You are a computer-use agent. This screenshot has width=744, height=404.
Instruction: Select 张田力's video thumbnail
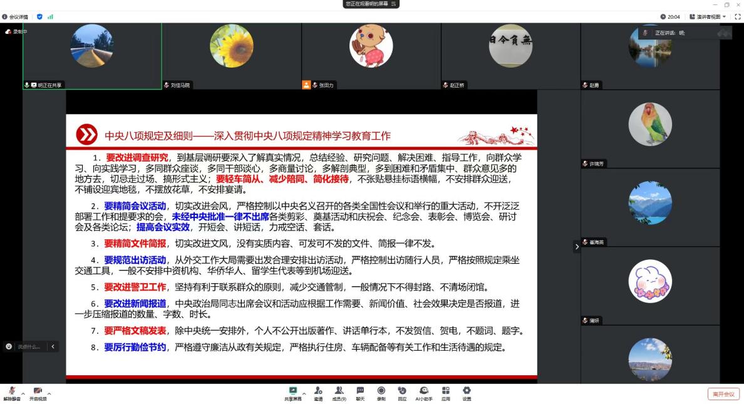pos(371,55)
